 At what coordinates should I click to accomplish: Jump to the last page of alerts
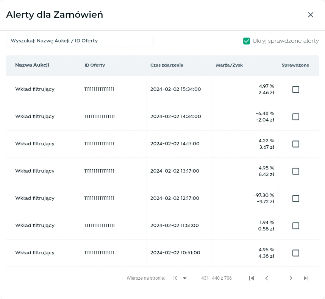(x=306, y=278)
